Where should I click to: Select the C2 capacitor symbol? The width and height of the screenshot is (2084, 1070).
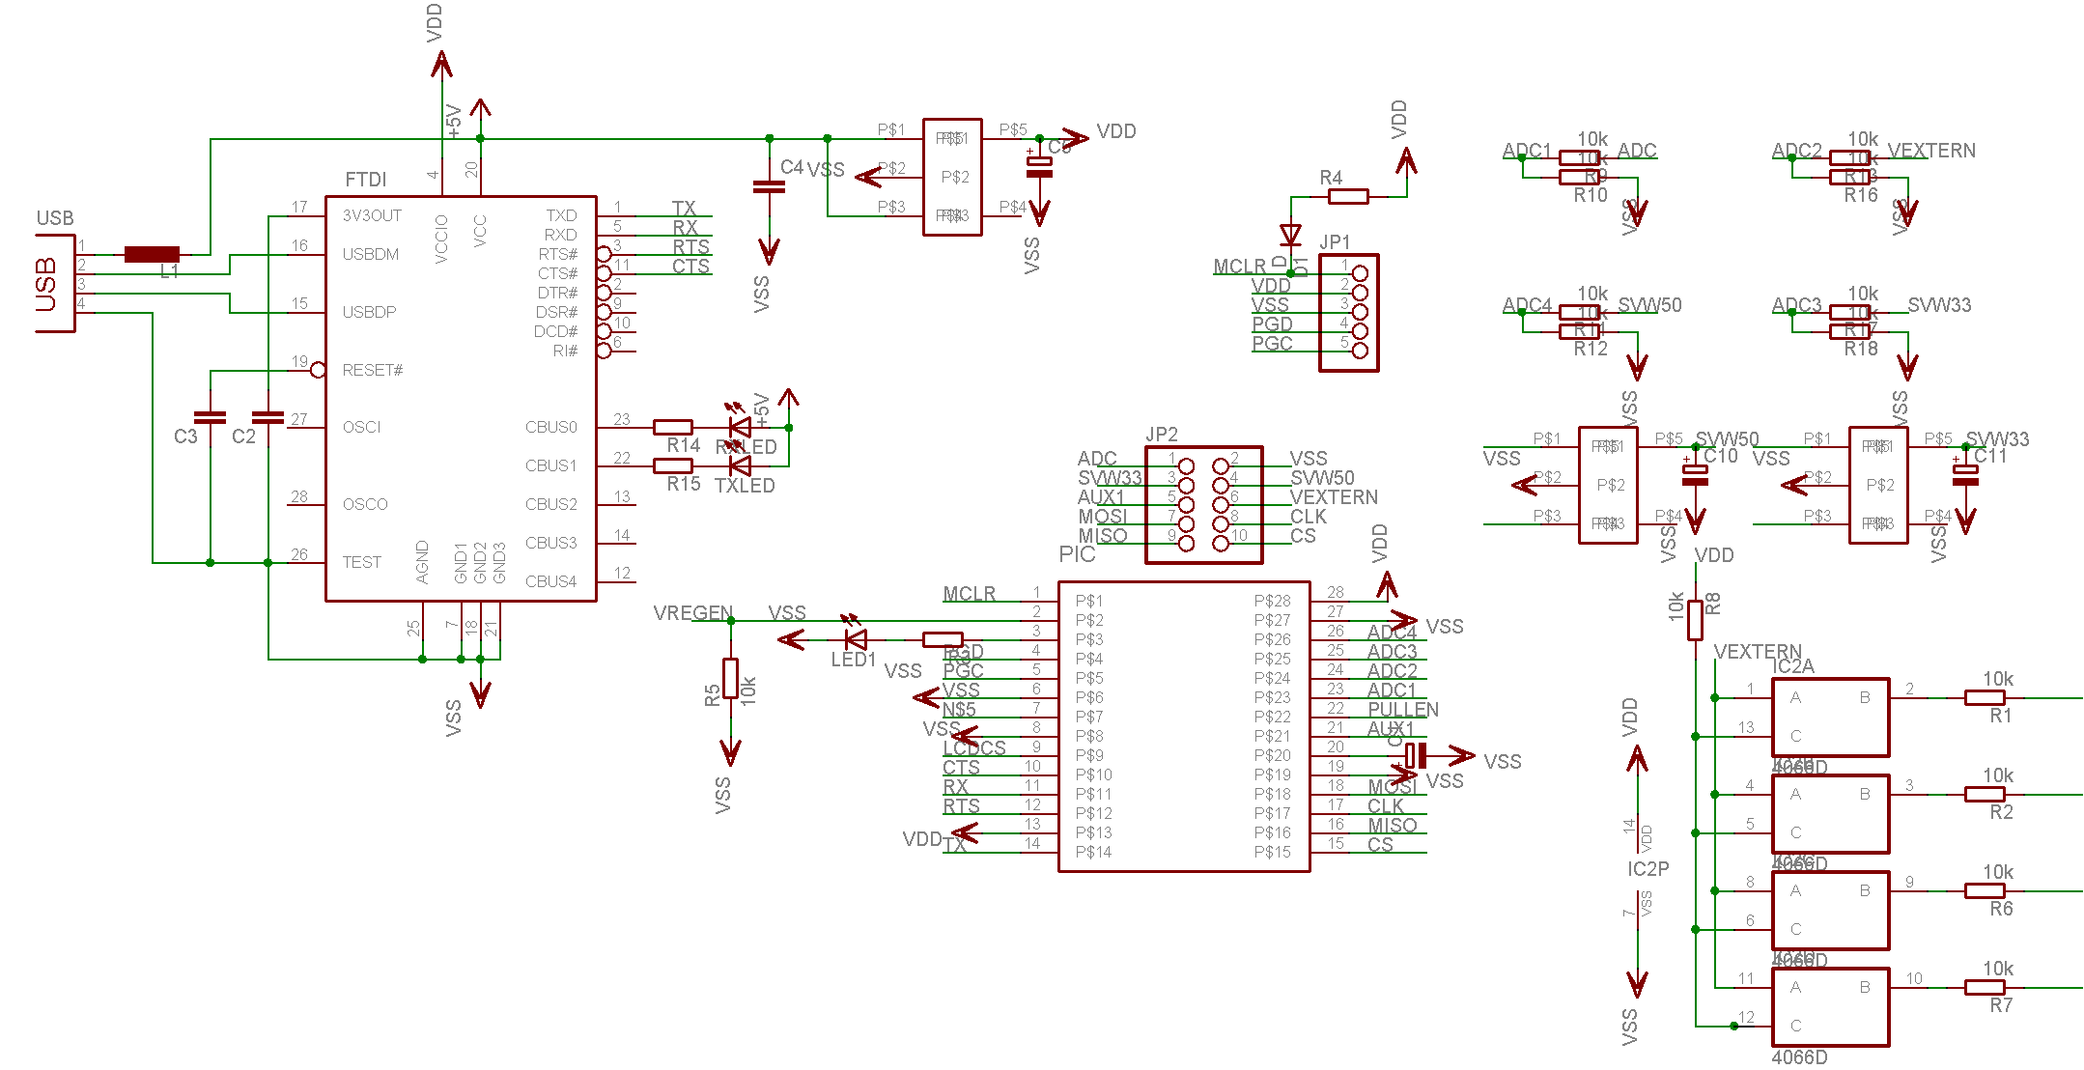coord(268,417)
